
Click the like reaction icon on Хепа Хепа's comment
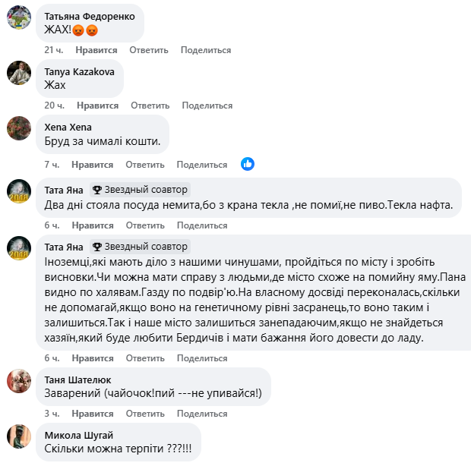(247, 164)
